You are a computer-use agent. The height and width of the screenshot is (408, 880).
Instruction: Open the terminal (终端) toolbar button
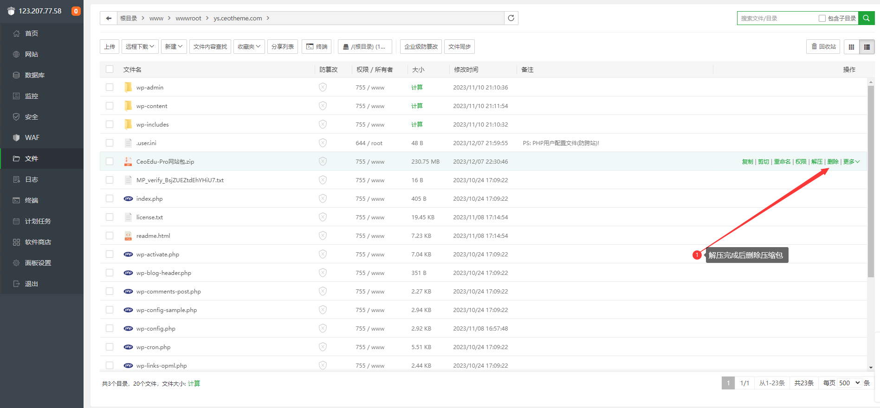tap(317, 47)
